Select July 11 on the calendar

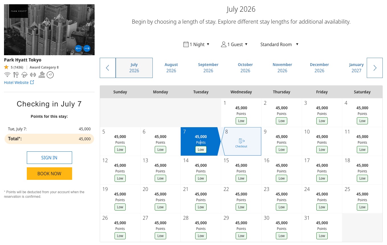(362, 141)
